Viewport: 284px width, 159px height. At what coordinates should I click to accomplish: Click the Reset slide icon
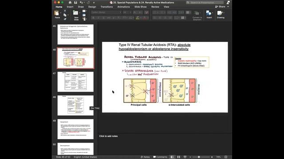(84, 15)
